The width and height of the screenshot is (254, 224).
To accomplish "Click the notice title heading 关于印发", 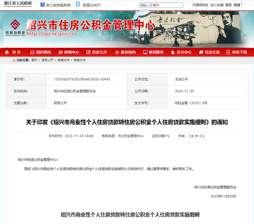I will click(x=127, y=122).
